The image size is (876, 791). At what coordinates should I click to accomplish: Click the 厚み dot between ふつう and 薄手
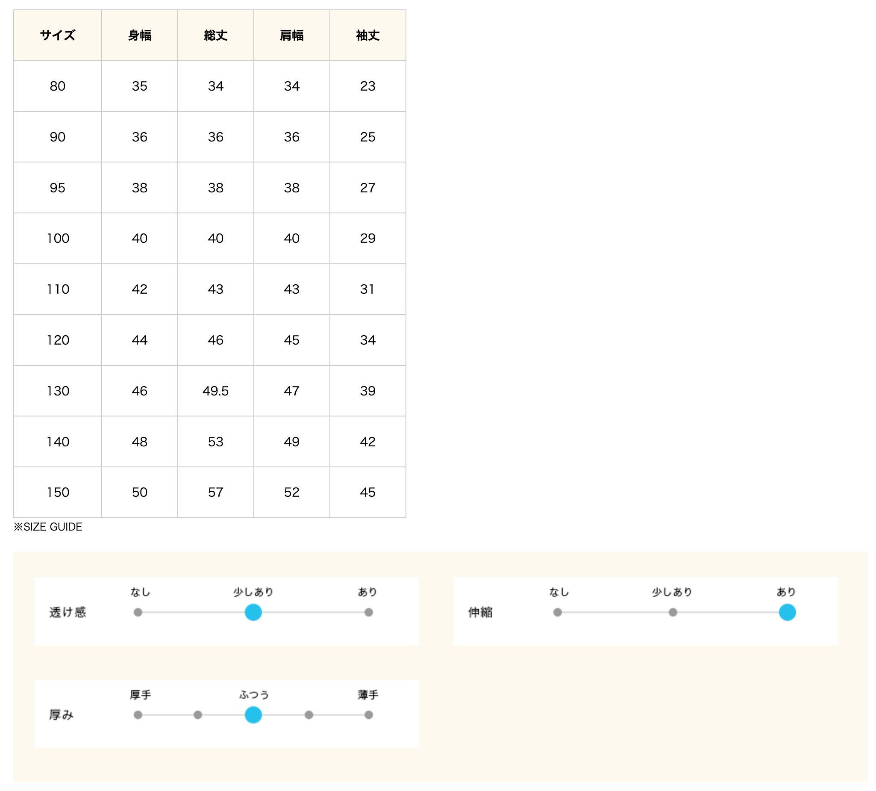[x=309, y=715]
